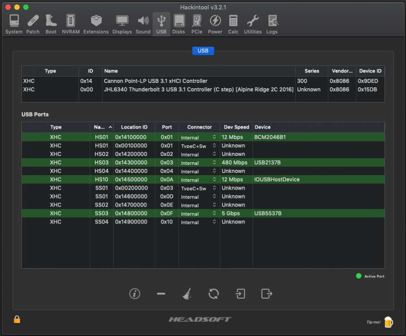Switch to the Boot section
406x336 pixels.
point(51,24)
